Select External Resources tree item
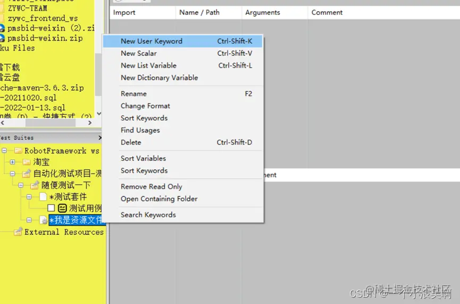The image size is (460, 304). pyautogui.click(x=64, y=232)
